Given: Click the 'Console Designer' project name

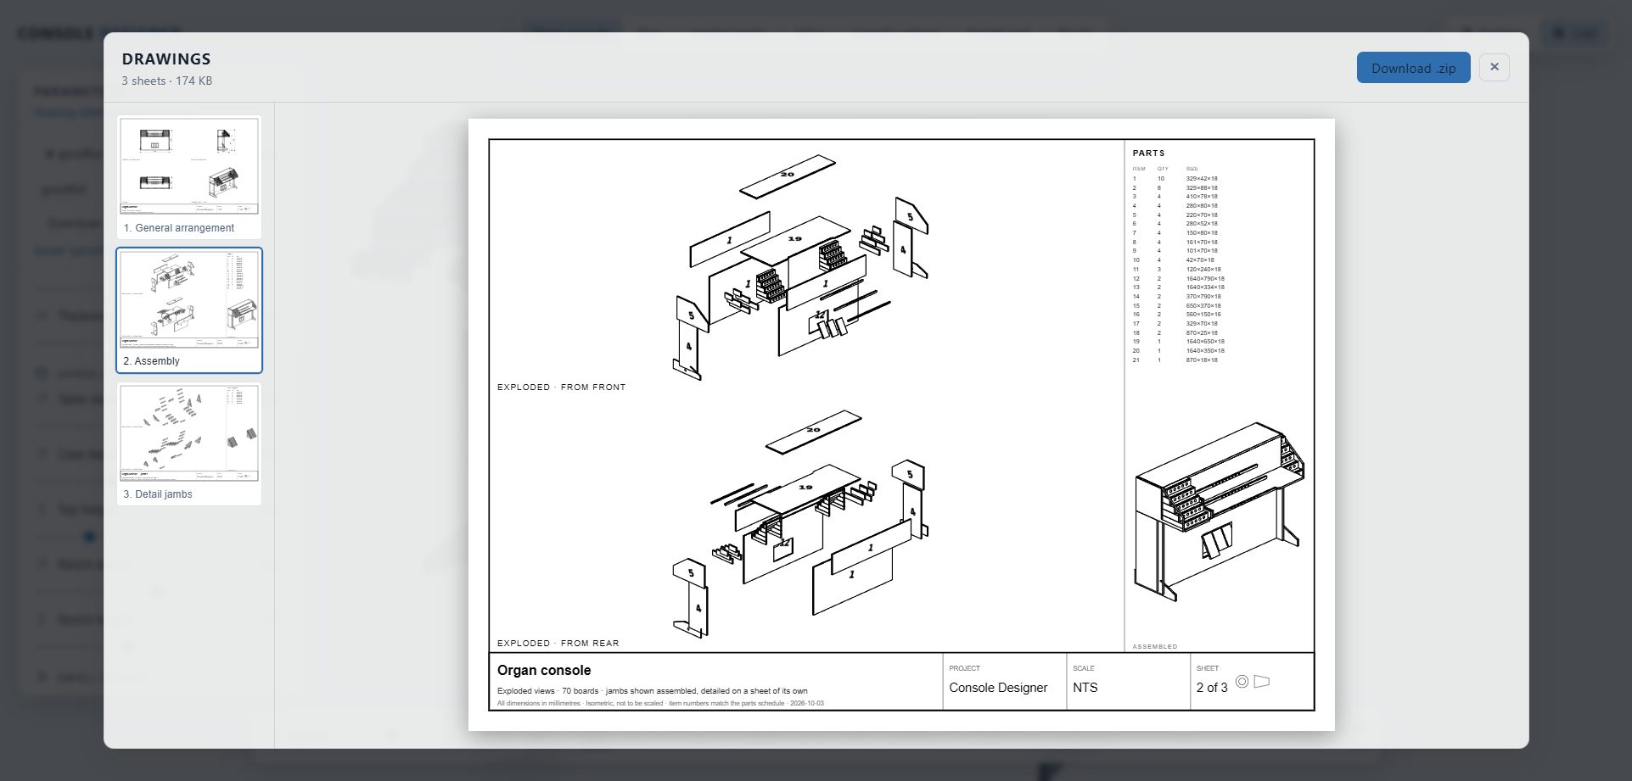Looking at the screenshot, I should pos(998,688).
